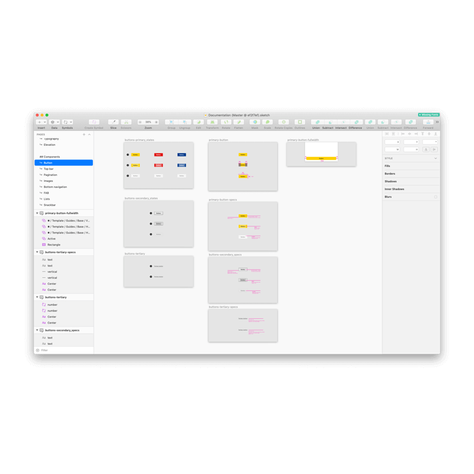Collapse the primary-button-fullwidth artboard group
This screenshot has height=474, width=474.
(x=37, y=213)
